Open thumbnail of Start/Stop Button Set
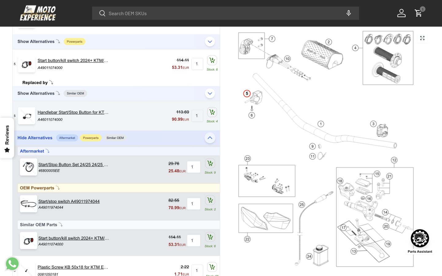442x276 pixels. pyautogui.click(x=29, y=167)
